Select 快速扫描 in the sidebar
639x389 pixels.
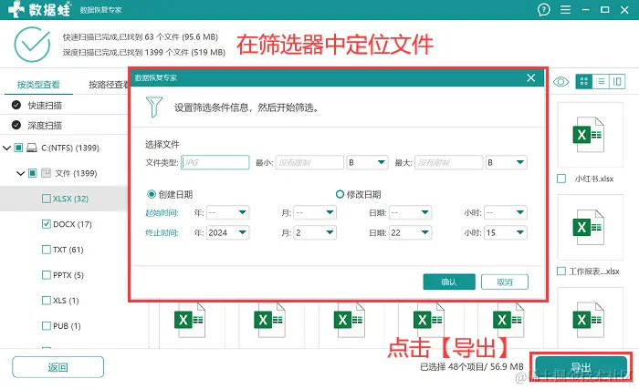click(45, 106)
